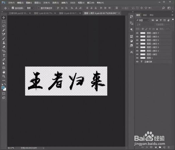Select the Rectangular Marquee tool

(4, 22)
